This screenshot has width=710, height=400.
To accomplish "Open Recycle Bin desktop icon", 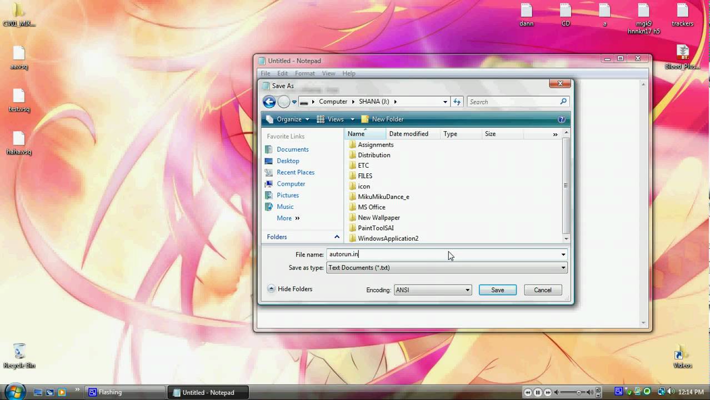I will (x=19, y=356).
